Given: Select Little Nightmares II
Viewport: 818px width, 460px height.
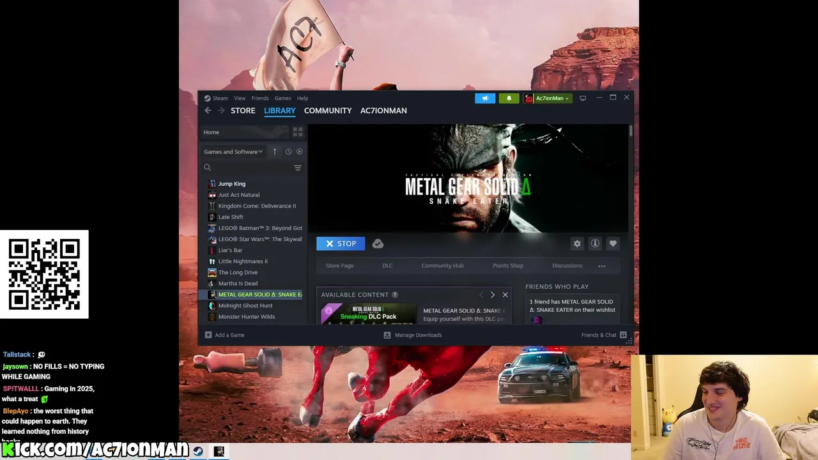Looking at the screenshot, I should (x=243, y=261).
